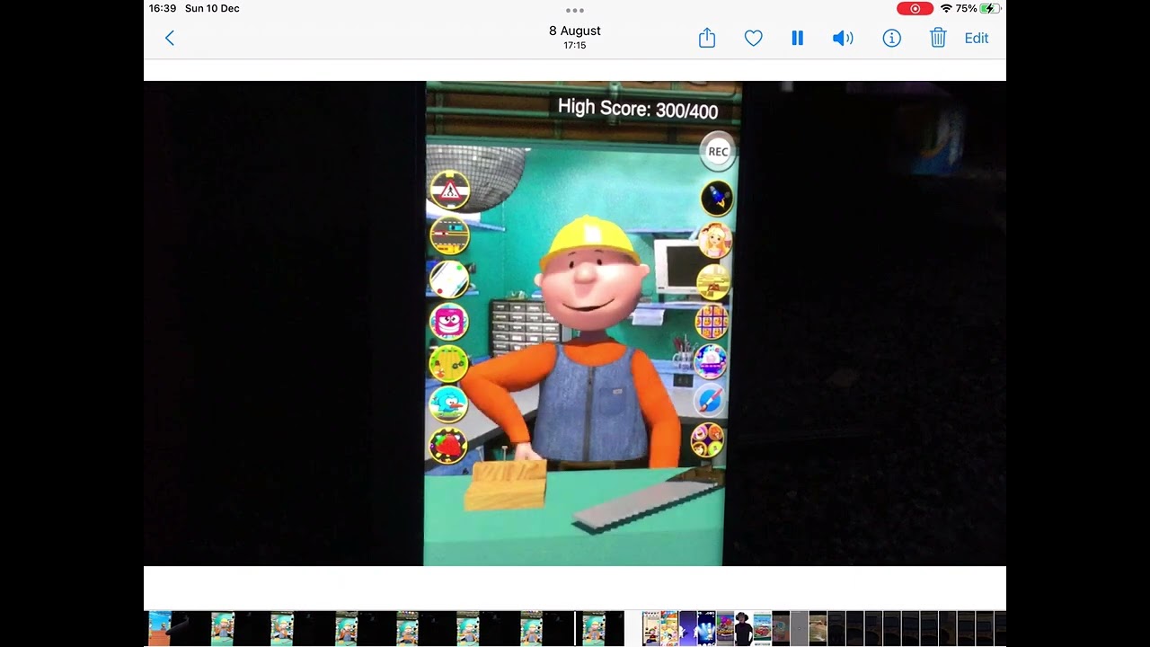Tap the wooden block on the table
This screenshot has height=647, width=1150.
506,484
